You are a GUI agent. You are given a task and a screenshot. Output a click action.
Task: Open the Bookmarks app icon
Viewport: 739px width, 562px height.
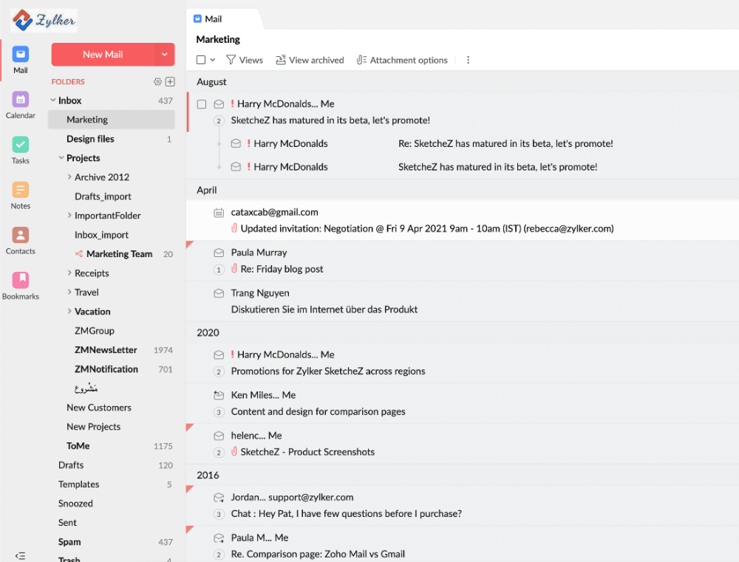[x=21, y=280]
